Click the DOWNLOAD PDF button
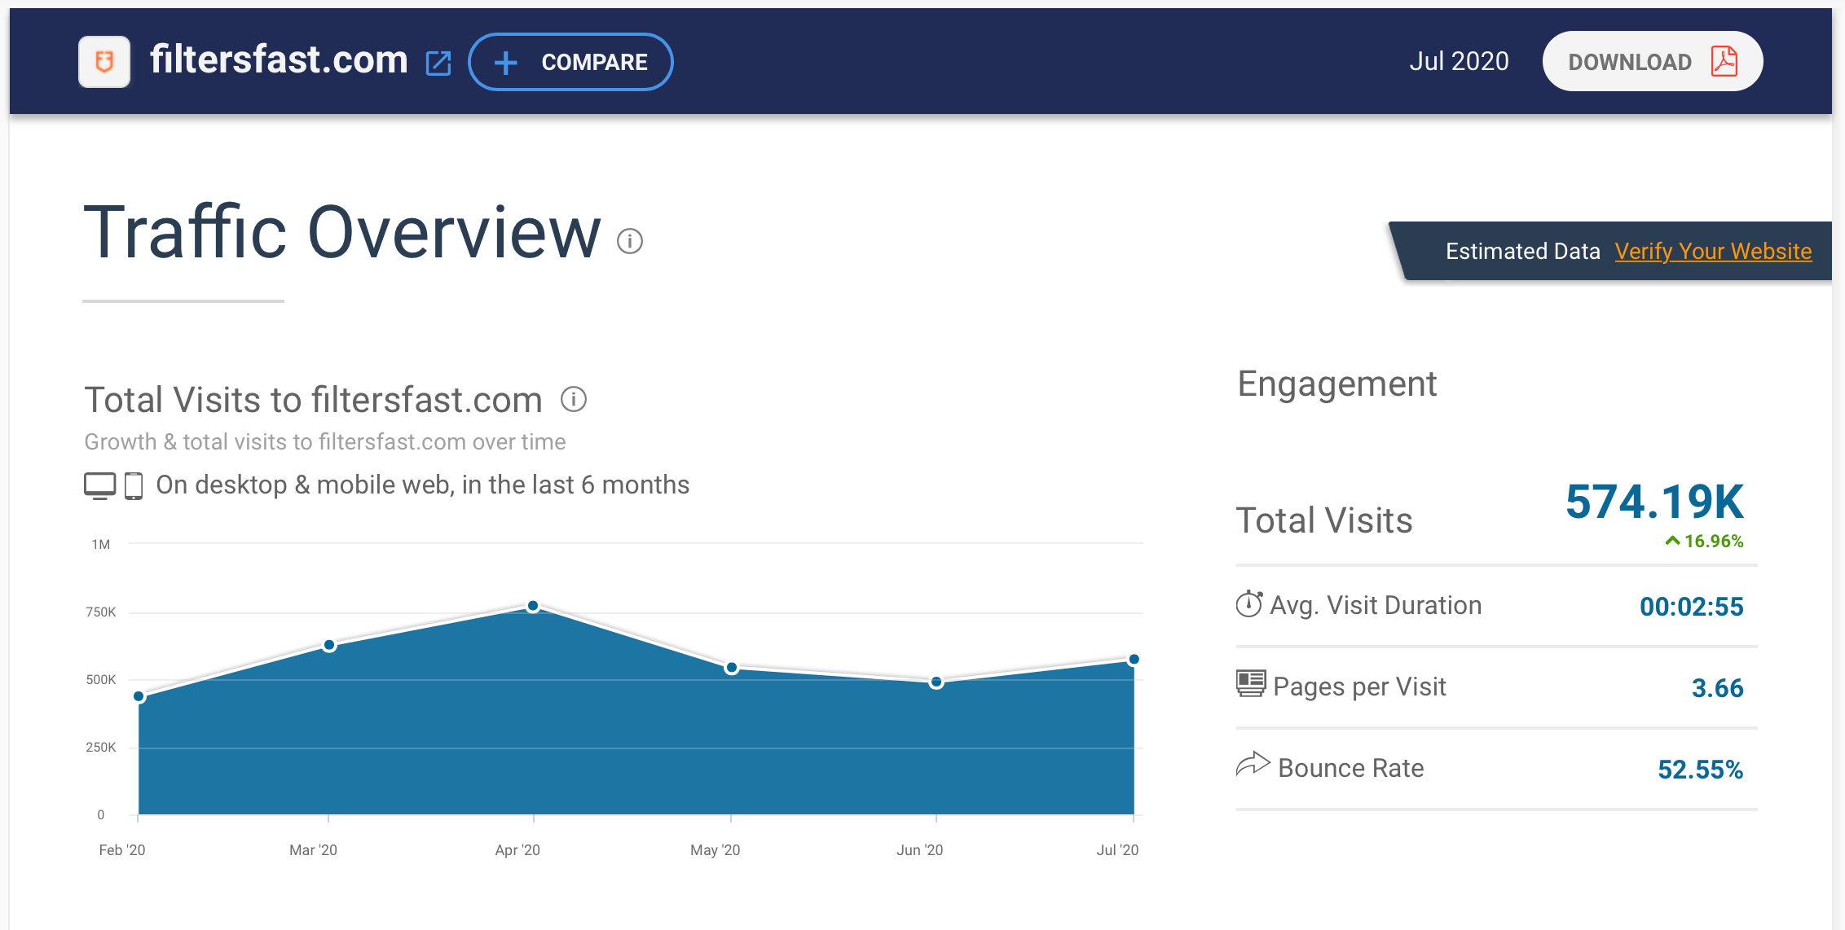The width and height of the screenshot is (1845, 930). tap(1653, 62)
